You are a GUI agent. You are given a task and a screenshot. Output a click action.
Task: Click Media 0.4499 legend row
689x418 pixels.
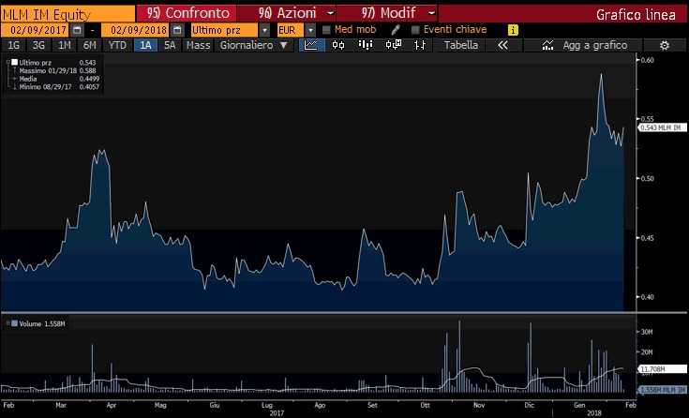pyautogui.click(x=59, y=79)
